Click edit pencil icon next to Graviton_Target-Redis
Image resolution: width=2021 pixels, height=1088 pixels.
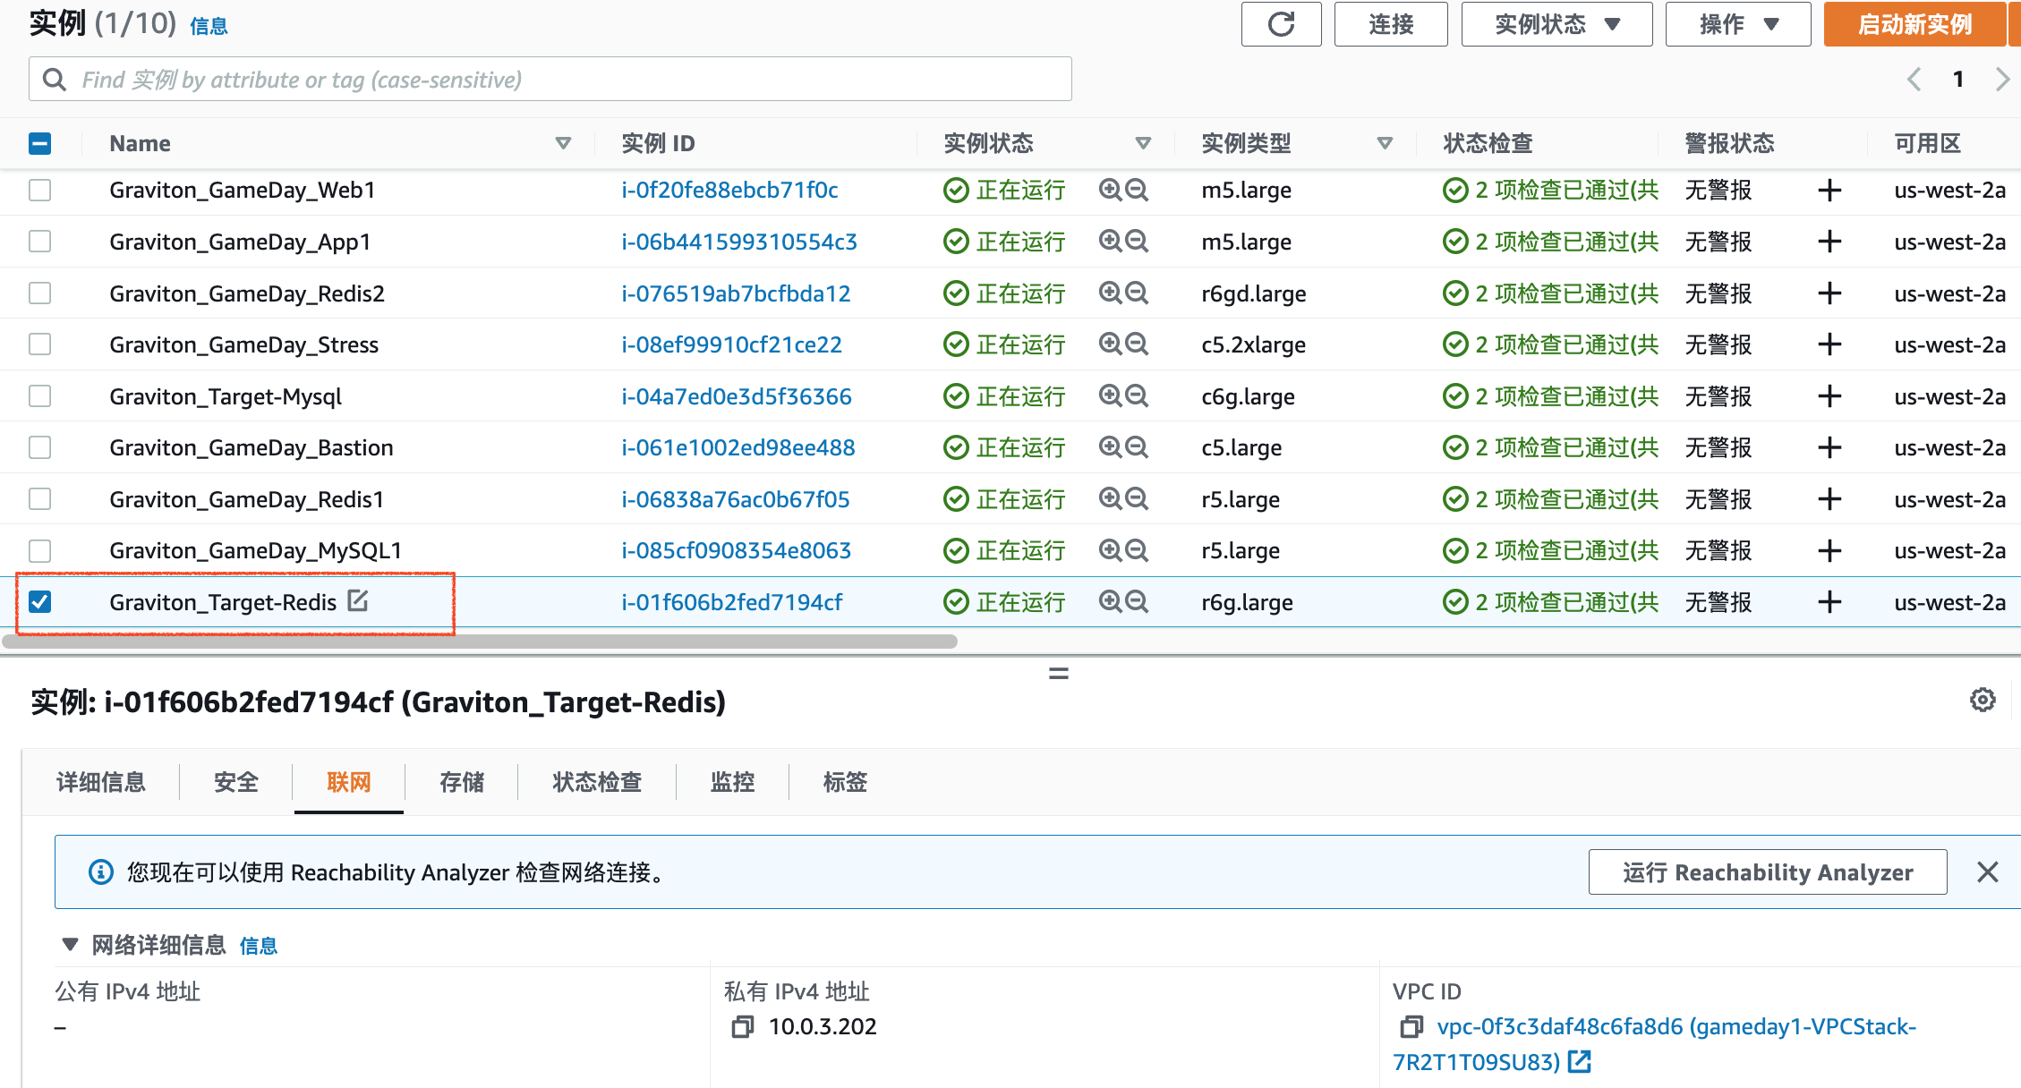(358, 600)
